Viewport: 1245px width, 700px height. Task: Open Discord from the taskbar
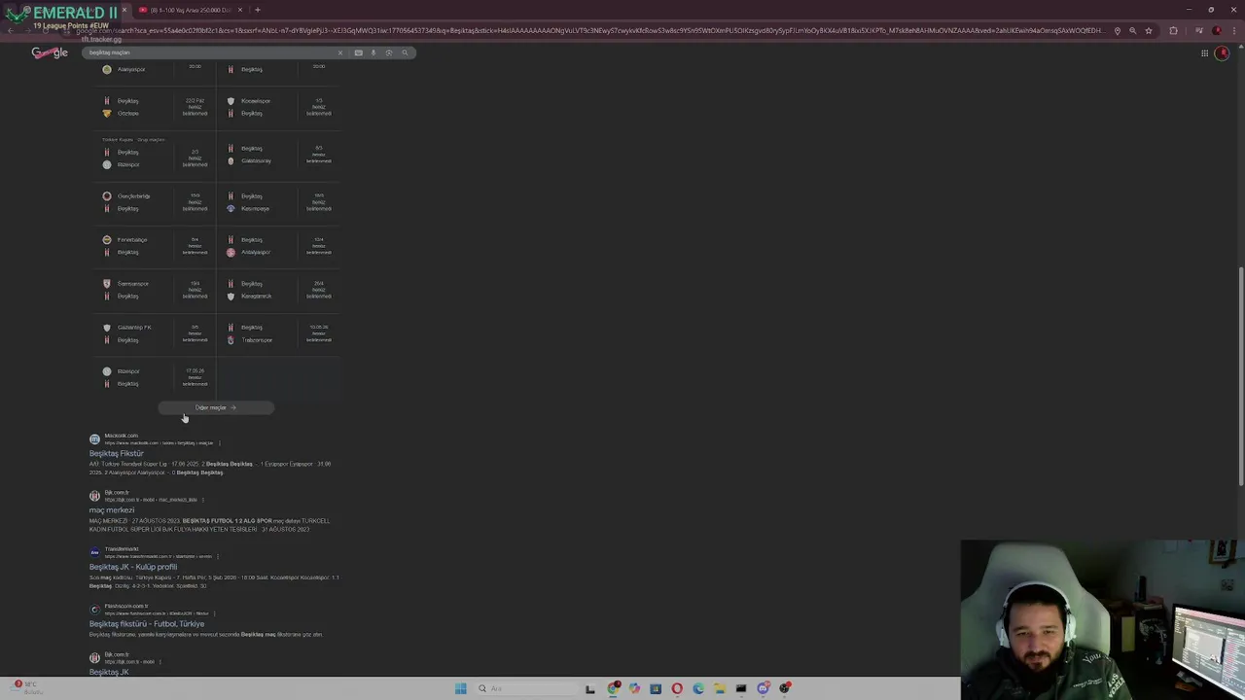point(764,688)
